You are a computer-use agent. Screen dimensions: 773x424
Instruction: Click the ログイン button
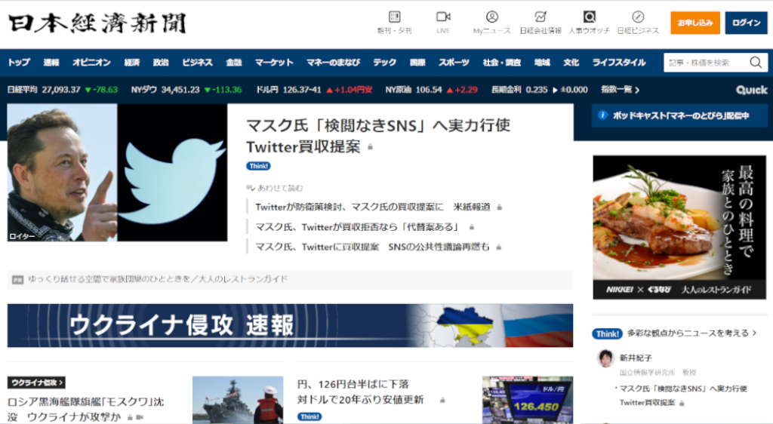746,23
